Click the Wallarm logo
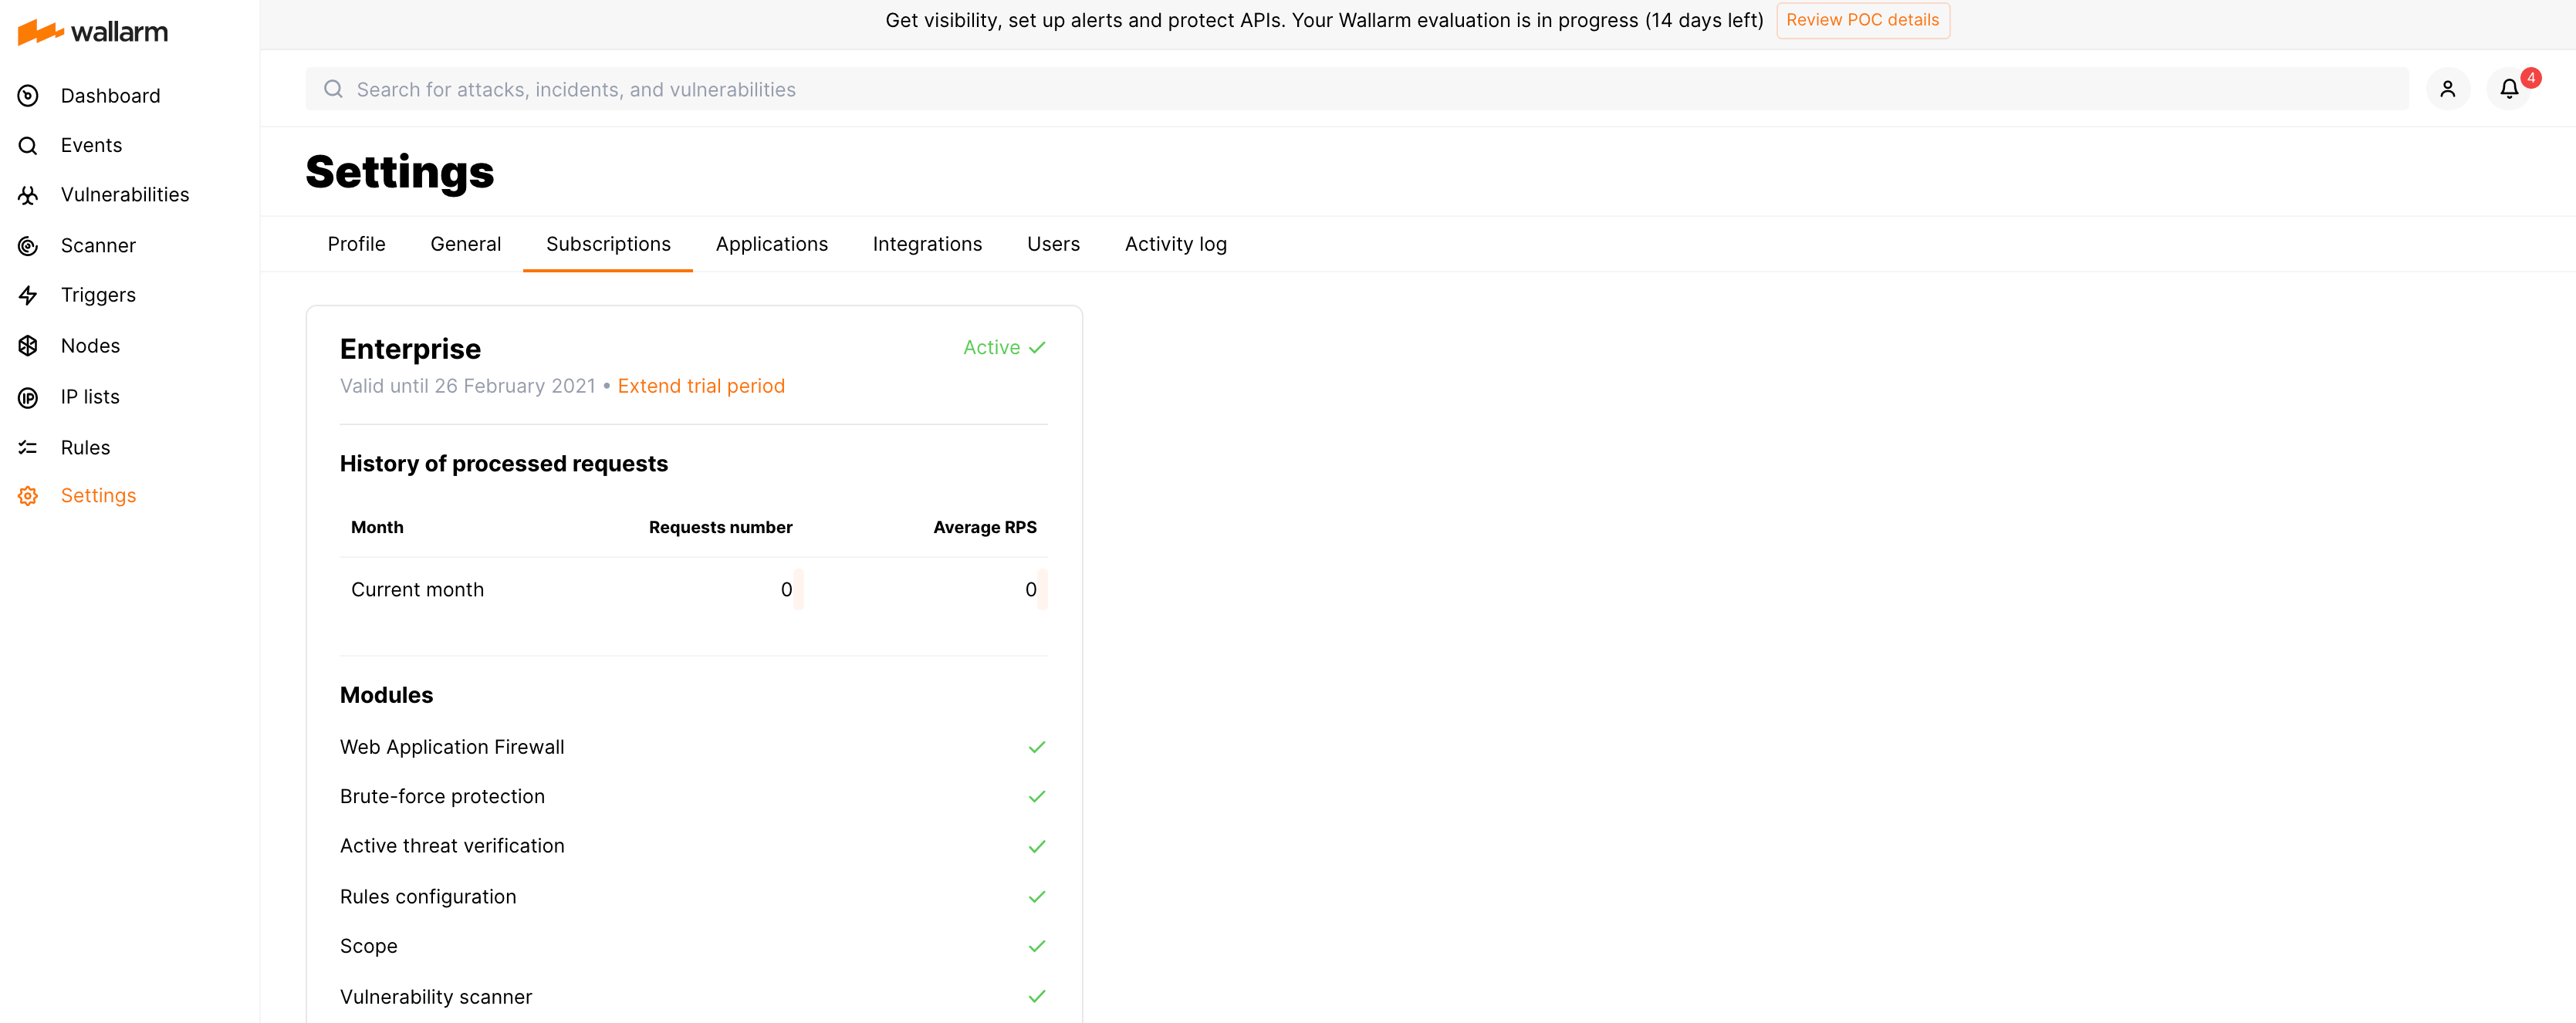This screenshot has width=2576, height=1023. tap(93, 32)
